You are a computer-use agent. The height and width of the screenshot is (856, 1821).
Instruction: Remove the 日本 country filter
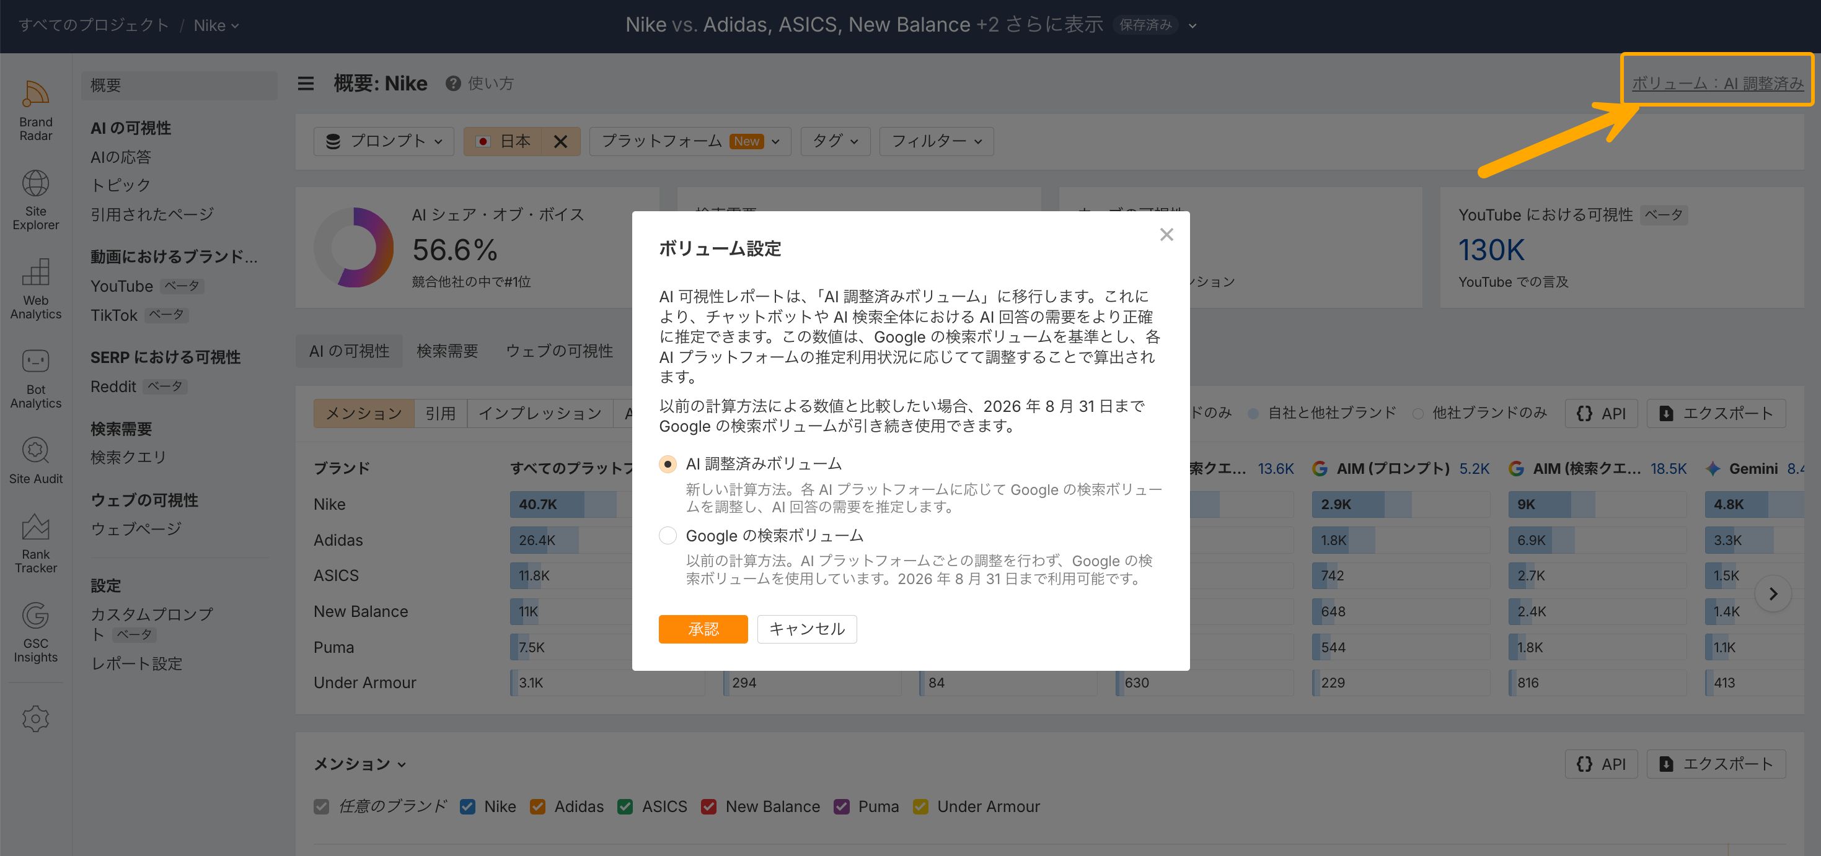pos(560,141)
